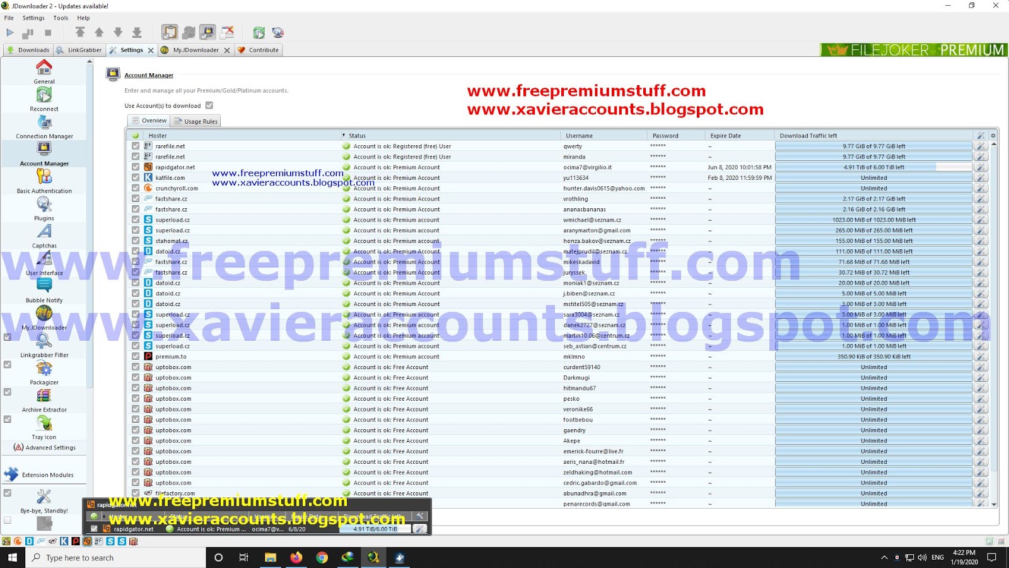Viewport: 1009px width, 568px height.
Task: Open the Tools menu
Action: pyautogui.click(x=61, y=18)
